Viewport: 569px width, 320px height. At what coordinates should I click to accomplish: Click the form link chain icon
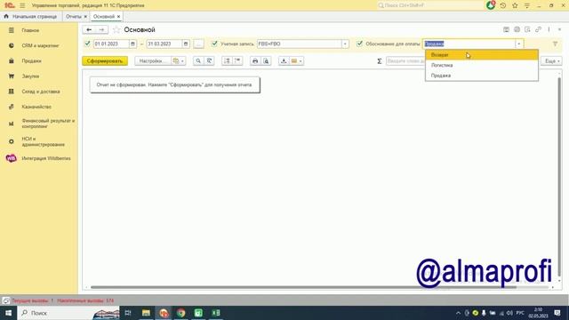tap(538, 29)
